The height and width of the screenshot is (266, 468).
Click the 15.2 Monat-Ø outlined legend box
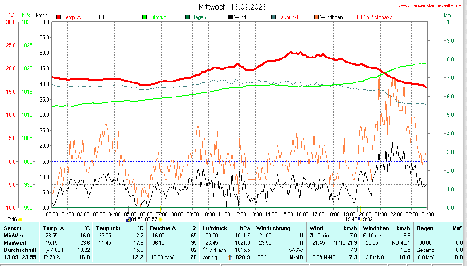(x=359, y=17)
